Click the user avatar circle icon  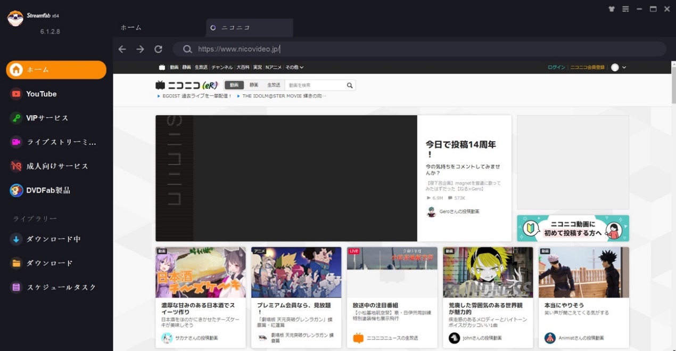tap(615, 68)
